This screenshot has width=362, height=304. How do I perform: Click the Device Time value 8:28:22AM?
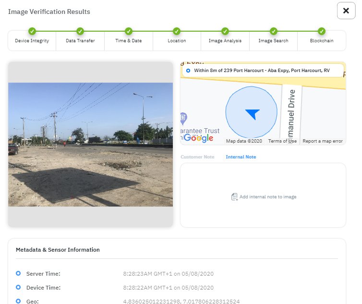(168, 288)
